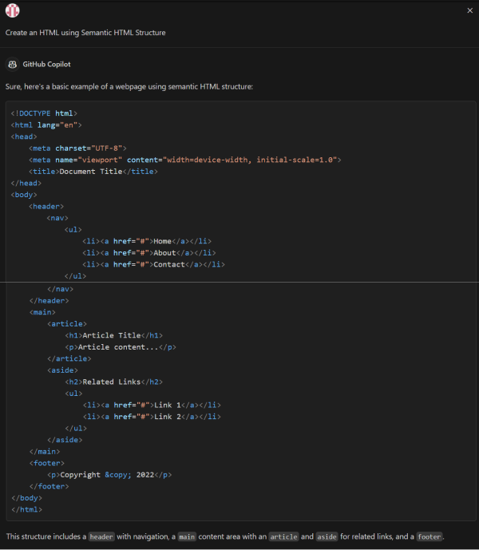This screenshot has height=550, width=479.
Task: Click the 'header' inline code chip
Action: (101, 536)
